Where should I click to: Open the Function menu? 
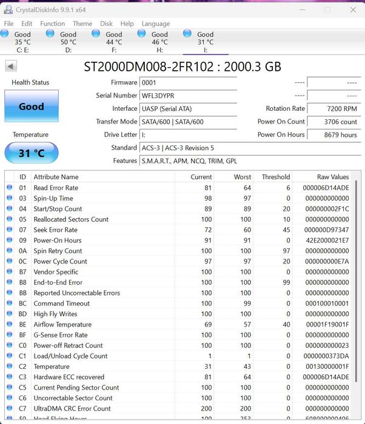(53, 24)
